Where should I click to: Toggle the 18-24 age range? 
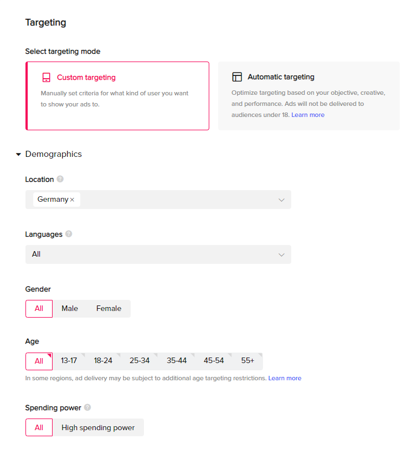tap(103, 361)
